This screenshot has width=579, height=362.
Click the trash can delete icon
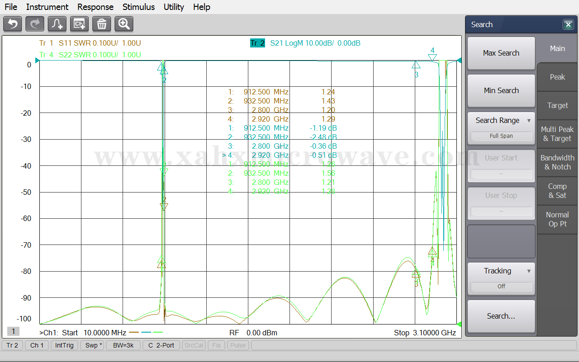(x=102, y=24)
